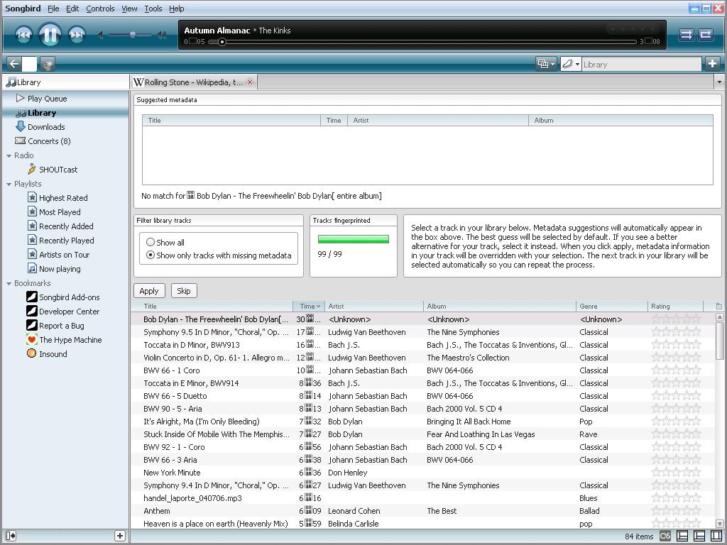Mute with the low volume speaker icon

tap(101, 35)
